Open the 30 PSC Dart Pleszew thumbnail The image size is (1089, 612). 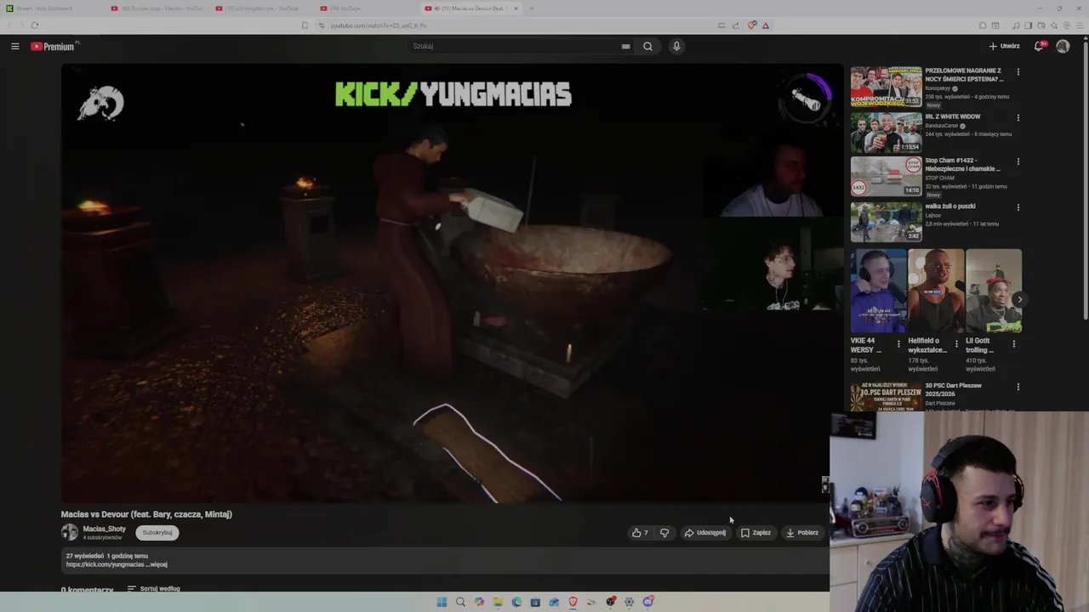[x=886, y=397]
